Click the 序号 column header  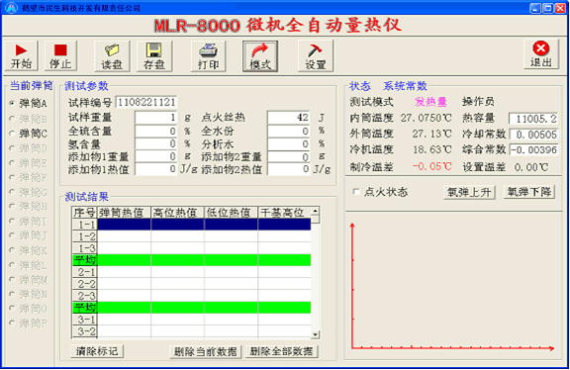84,213
